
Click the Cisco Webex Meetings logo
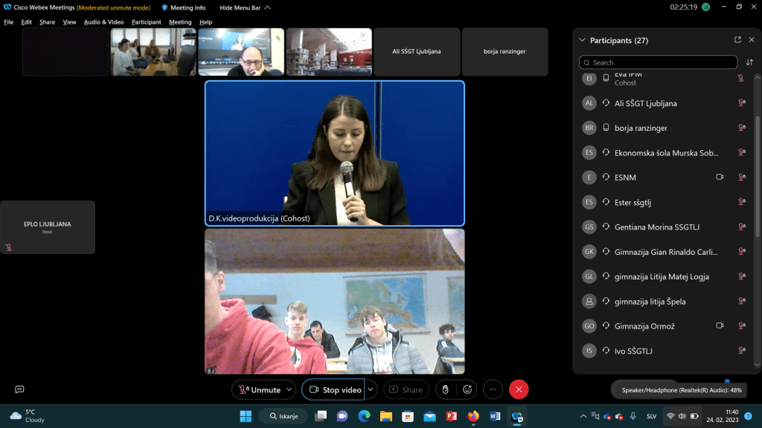(x=7, y=7)
